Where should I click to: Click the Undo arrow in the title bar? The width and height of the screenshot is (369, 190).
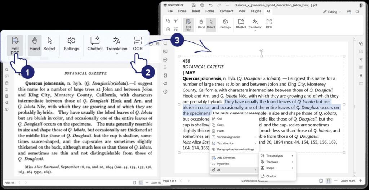click(210, 5)
